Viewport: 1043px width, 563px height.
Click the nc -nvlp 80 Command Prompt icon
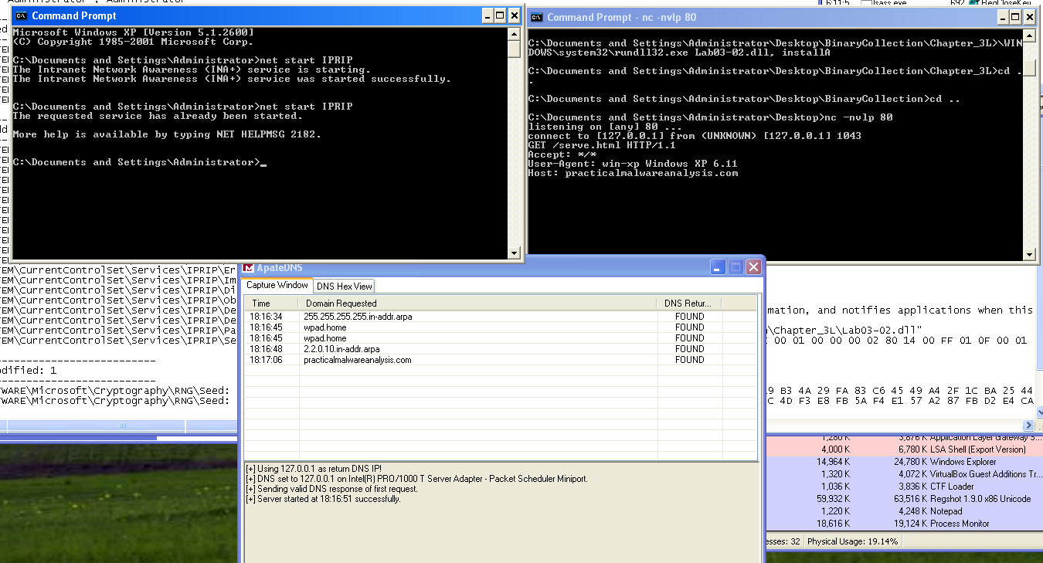pos(536,17)
